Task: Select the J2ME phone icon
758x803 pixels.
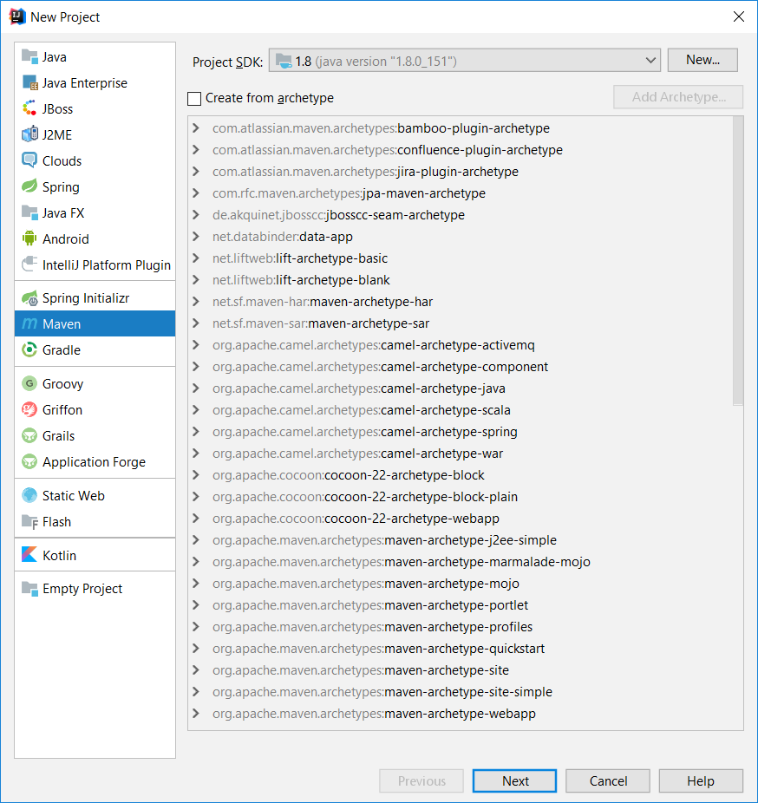Action: pos(29,134)
